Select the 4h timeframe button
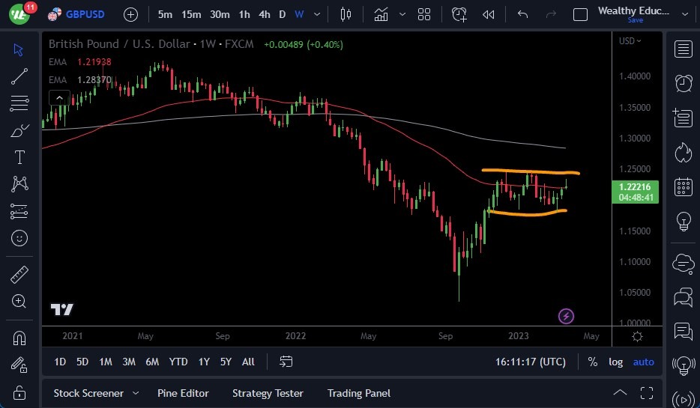This screenshot has height=408, width=700. coord(264,14)
